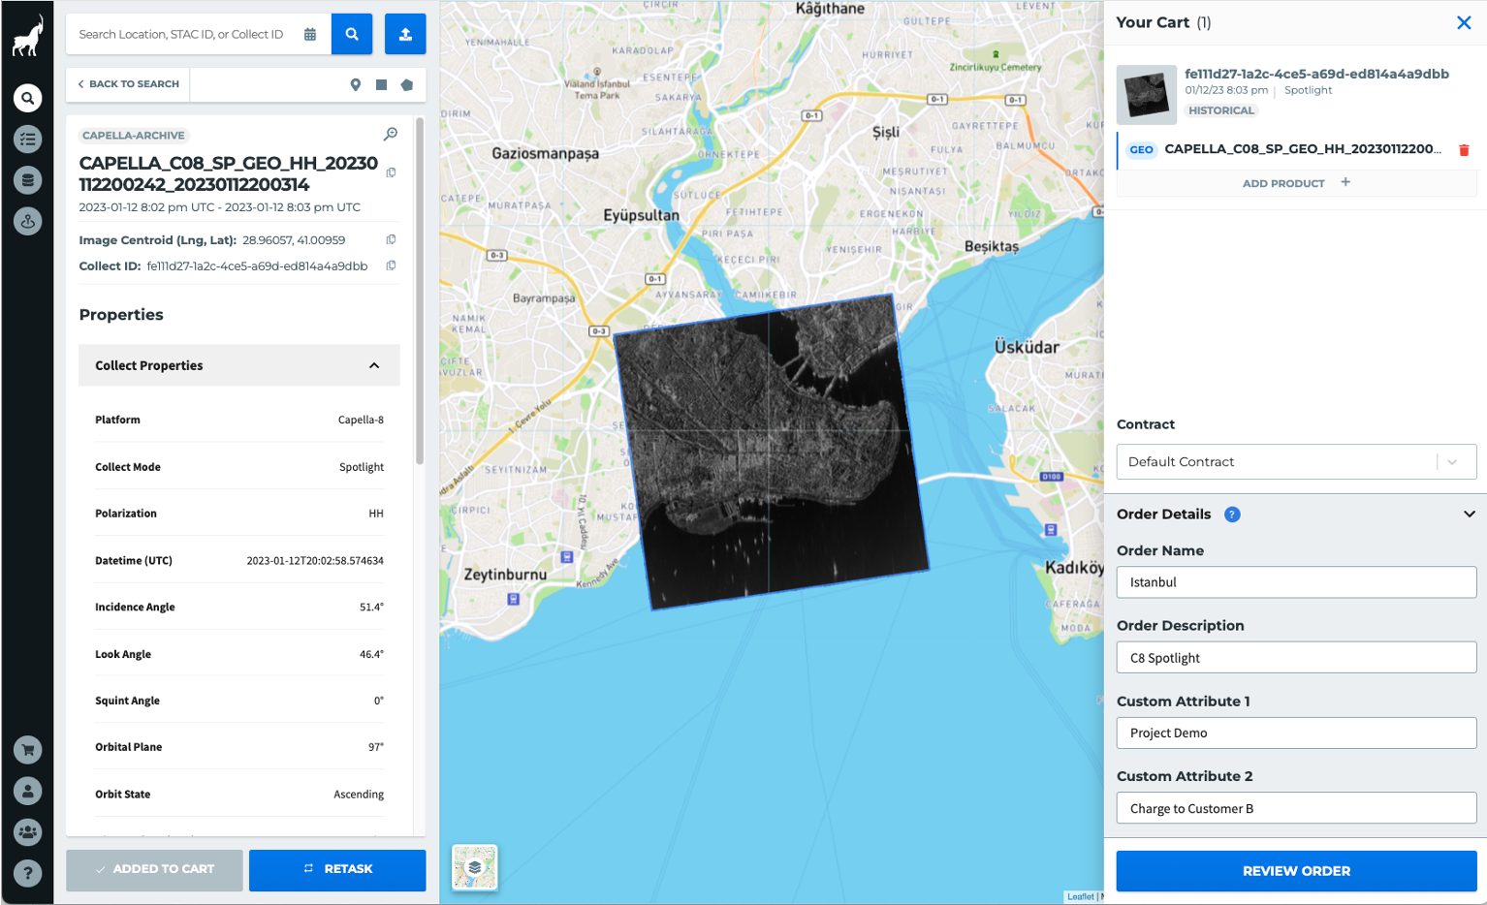Collapse the Order Details section chevron
The width and height of the screenshot is (1487, 905).
click(x=1469, y=515)
